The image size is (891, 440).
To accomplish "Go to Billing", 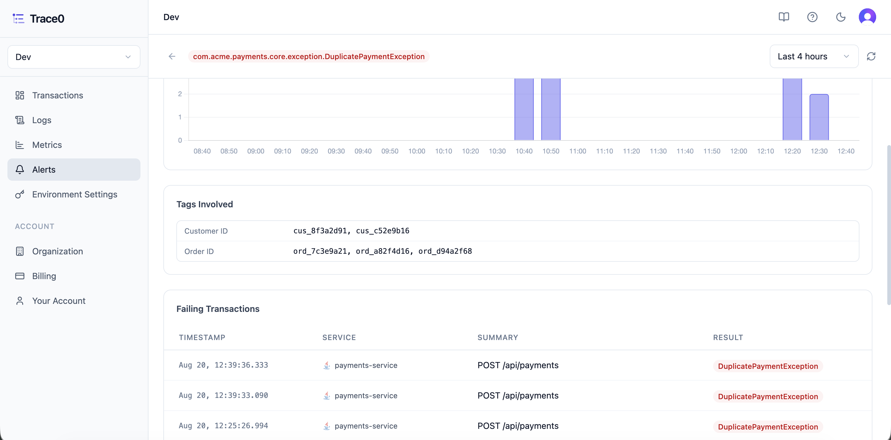I will click(74, 276).
